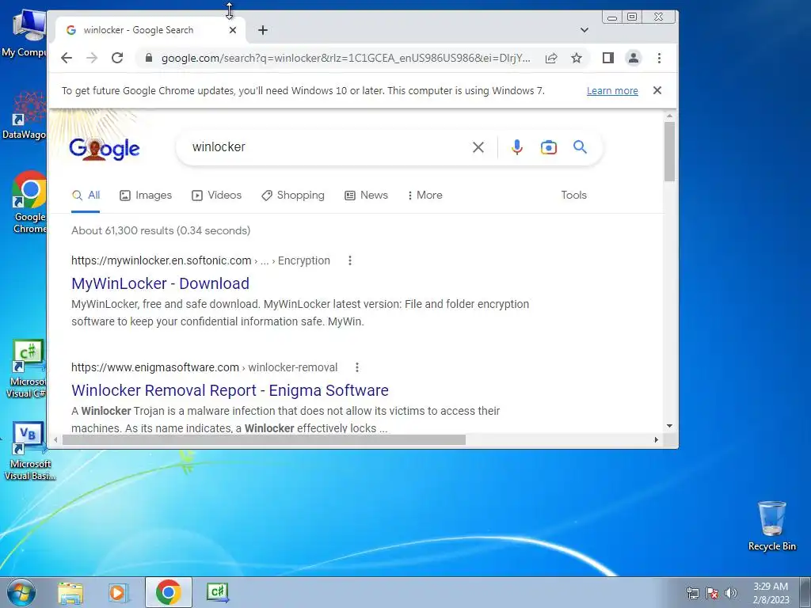Search by image with the camera icon

click(x=549, y=147)
